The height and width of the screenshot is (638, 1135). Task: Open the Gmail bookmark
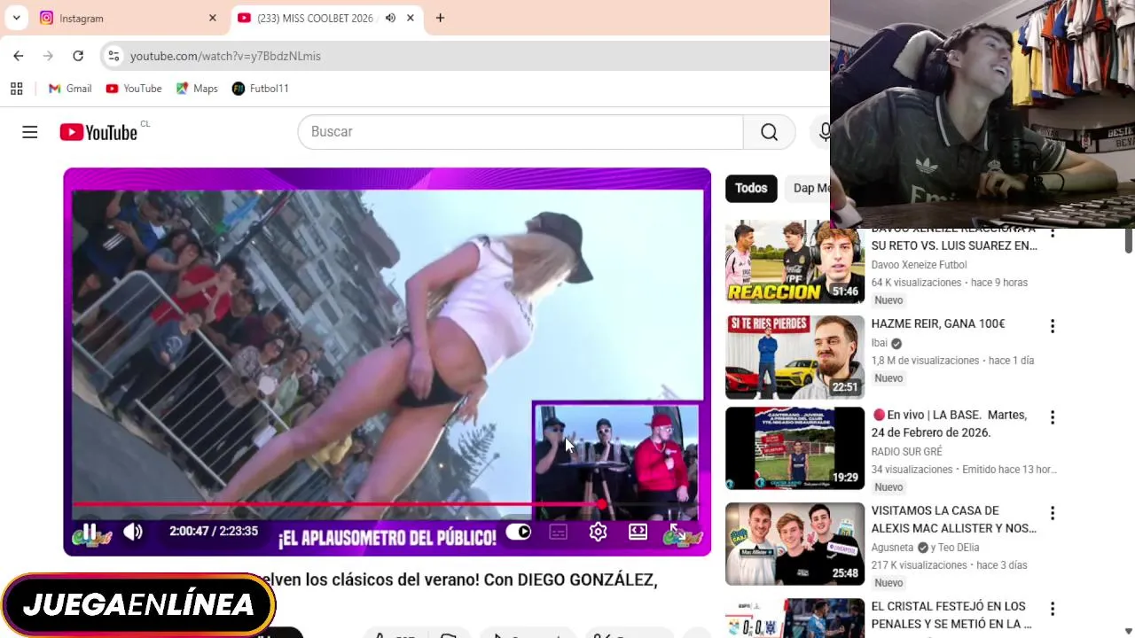(x=70, y=89)
